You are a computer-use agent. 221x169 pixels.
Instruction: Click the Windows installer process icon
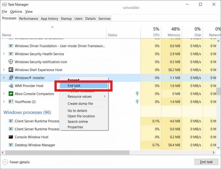11,78
